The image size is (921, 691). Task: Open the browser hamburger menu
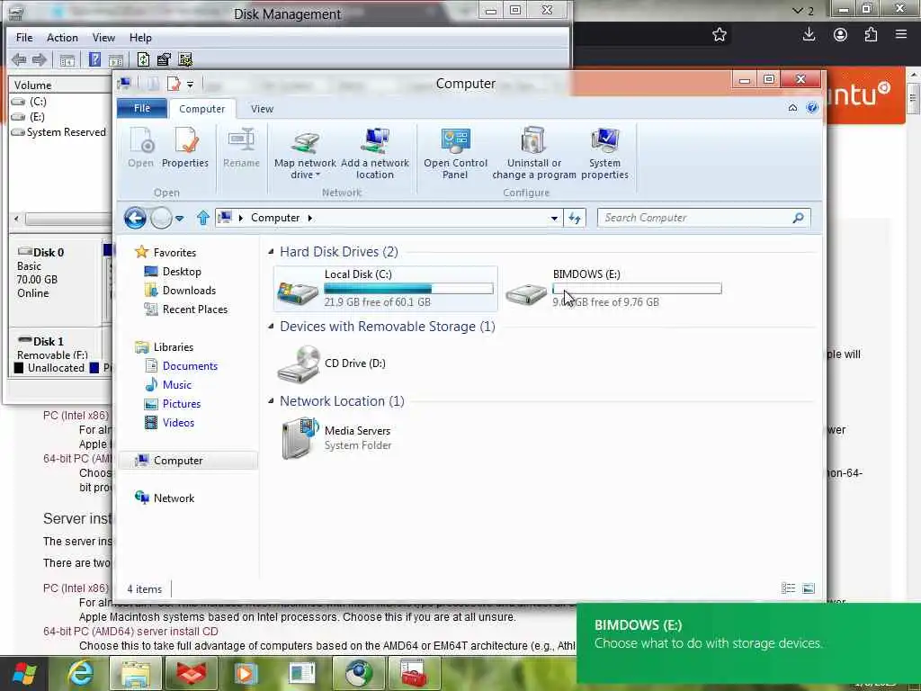point(901,35)
